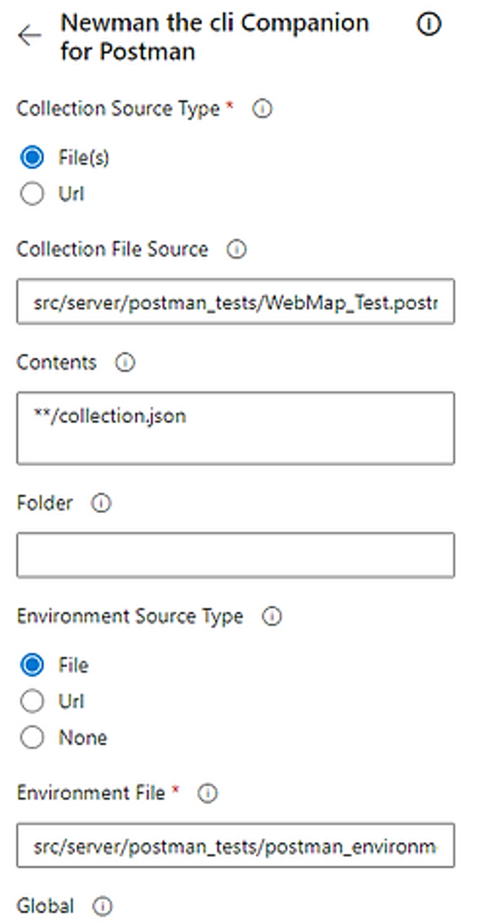Click the Global field label
Viewport: 487px width, 924px height.
click(x=46, y=906)
